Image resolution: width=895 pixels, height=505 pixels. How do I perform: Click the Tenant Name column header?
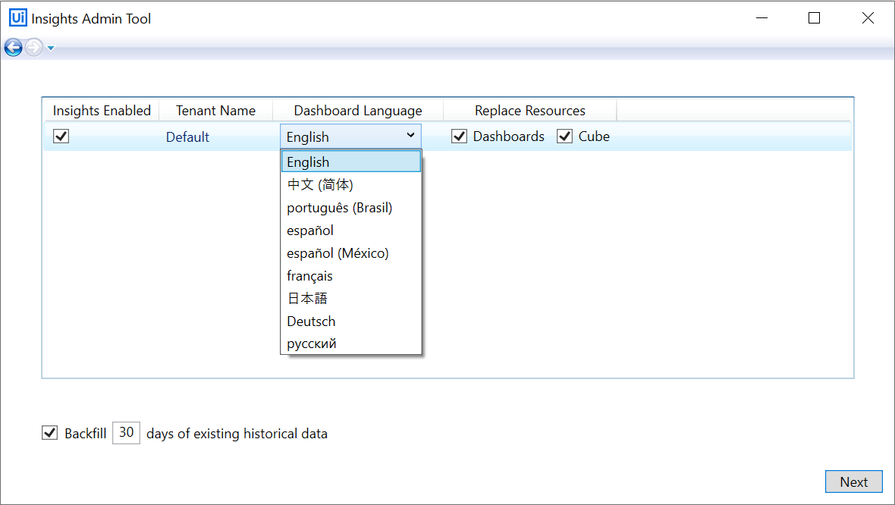point(215,110)
